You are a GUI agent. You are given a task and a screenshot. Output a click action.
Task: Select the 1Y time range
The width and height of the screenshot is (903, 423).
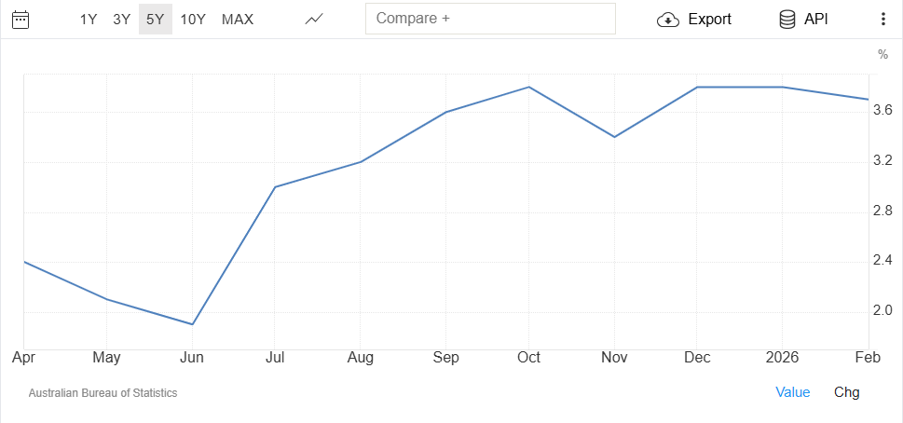click(89, 19)
